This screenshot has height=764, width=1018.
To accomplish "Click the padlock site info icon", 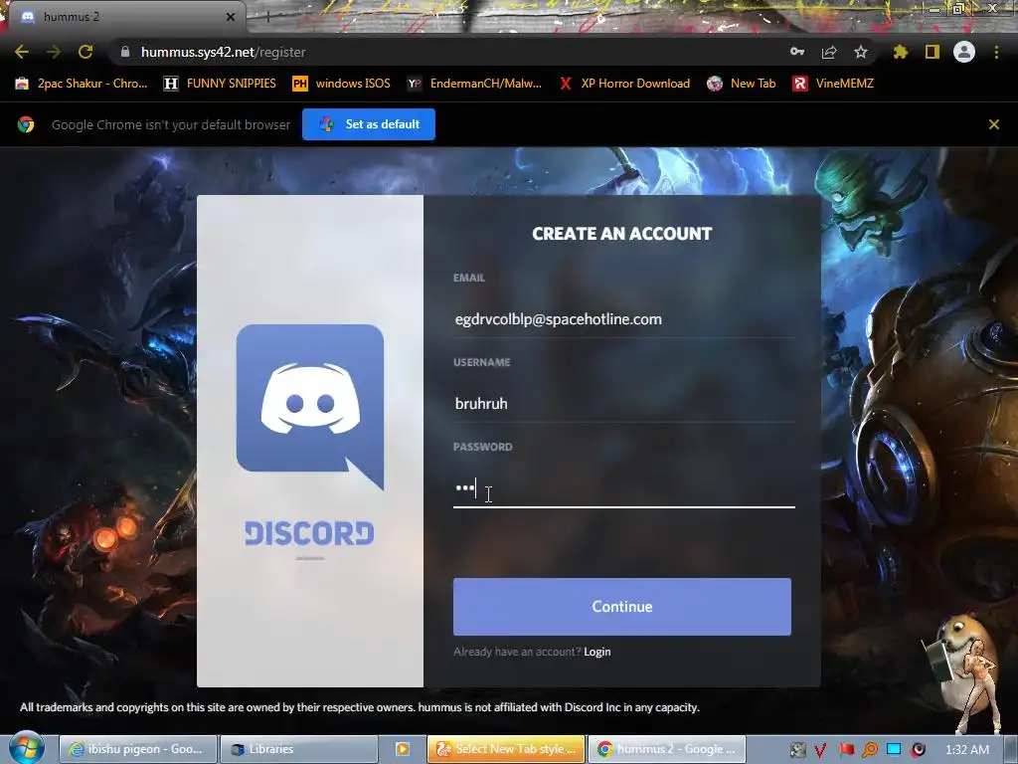I will [125, 52].
